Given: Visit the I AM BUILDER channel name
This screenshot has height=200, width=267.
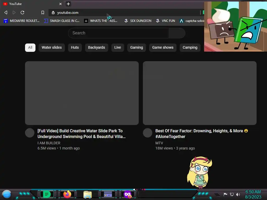Looking at the screenshot, I should coord(49,143).
